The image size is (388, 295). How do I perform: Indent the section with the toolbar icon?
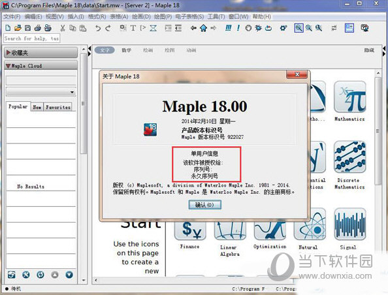(169, 28)
